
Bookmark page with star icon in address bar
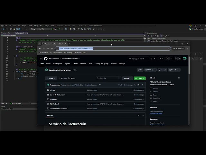point(168,48)
